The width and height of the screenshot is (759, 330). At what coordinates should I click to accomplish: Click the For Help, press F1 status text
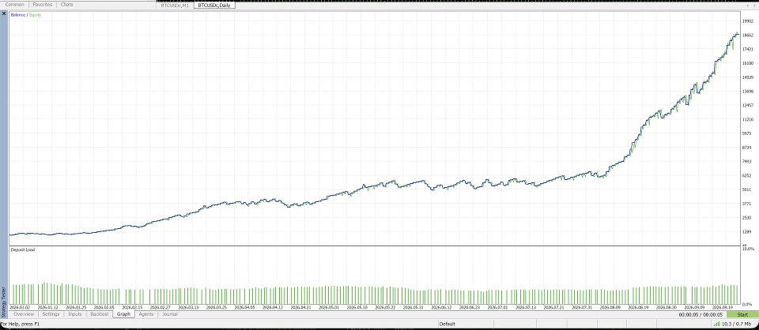[19, 324]
